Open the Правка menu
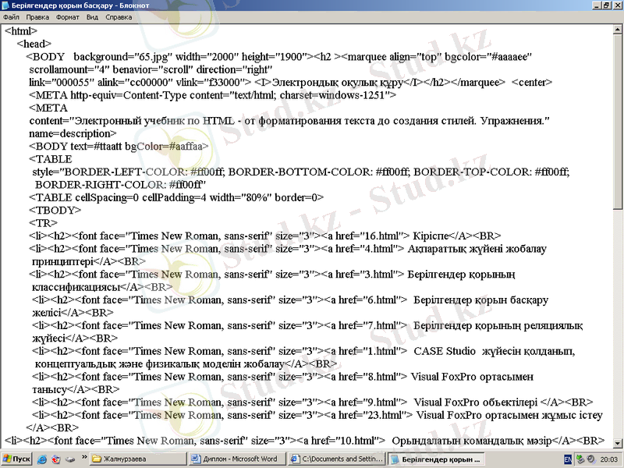The image size is (624, 468). pyautogui.click(x=37, y=16)
